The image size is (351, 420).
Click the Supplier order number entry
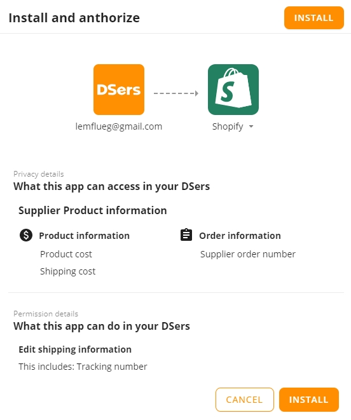click(x=248, y=254)
